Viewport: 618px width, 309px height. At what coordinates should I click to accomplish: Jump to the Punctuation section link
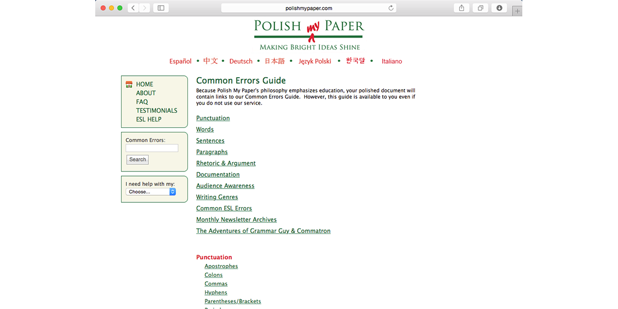213,118
